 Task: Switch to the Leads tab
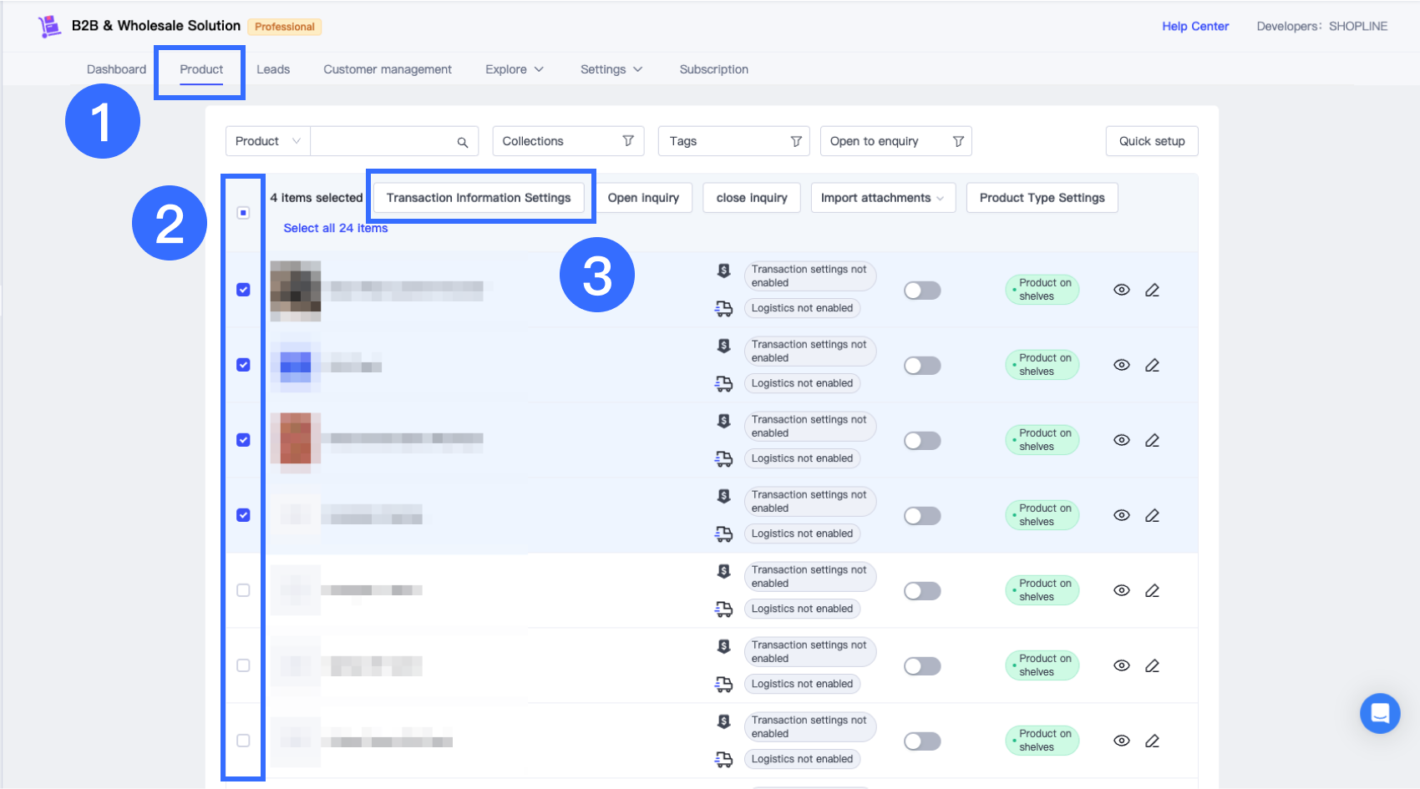tap(273, 69)
